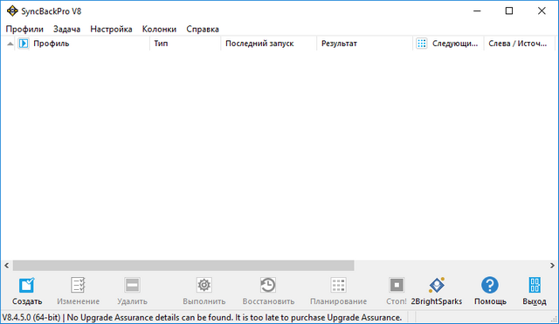Sort by Последний запуск column header
Screen dimensions: 559x324
(268, 44)
